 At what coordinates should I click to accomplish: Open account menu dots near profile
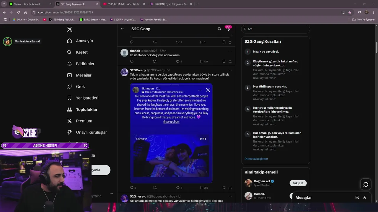pos(111,194)
